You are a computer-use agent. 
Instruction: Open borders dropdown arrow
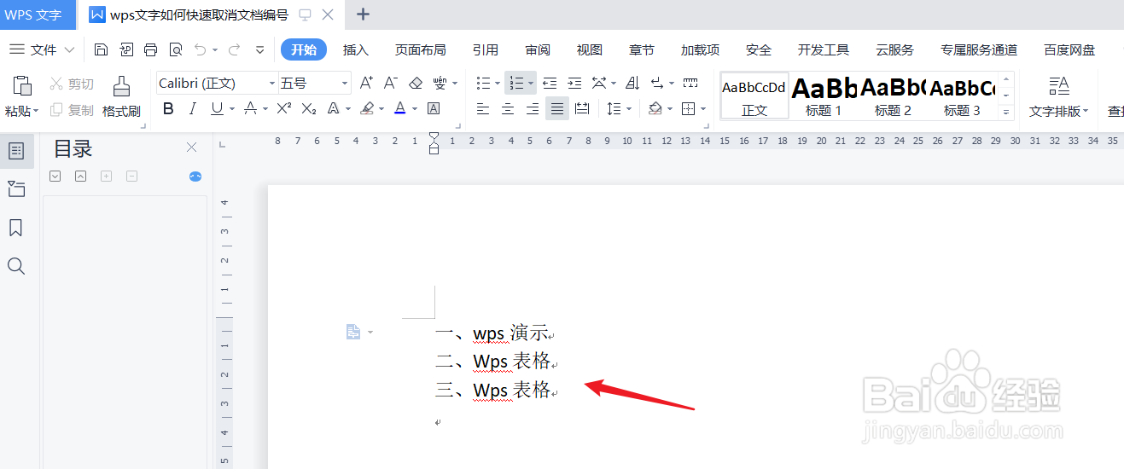point(702,108)
